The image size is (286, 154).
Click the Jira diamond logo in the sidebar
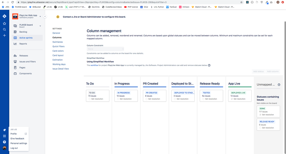point(4,16)
